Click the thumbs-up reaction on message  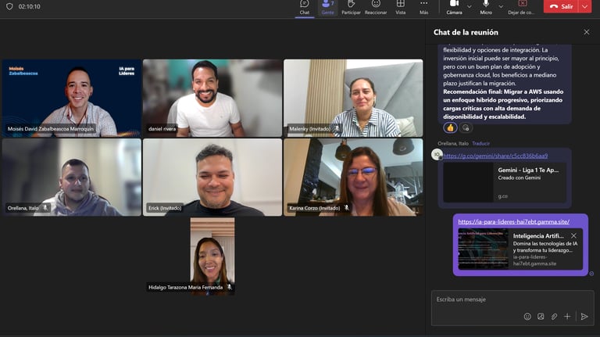click(450, 127)
